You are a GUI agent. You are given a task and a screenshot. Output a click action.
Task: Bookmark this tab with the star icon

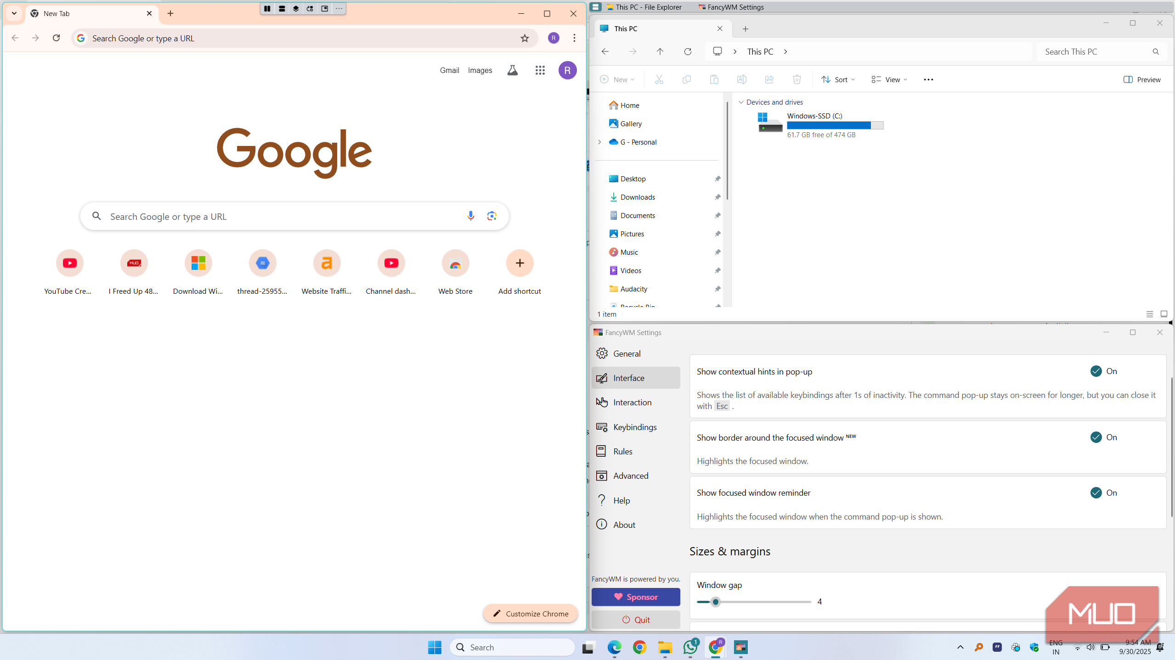(525, 39)
